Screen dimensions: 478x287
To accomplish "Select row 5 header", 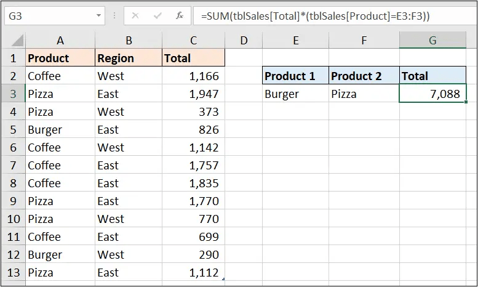I will pyautogui.click(x=13, y=130).
